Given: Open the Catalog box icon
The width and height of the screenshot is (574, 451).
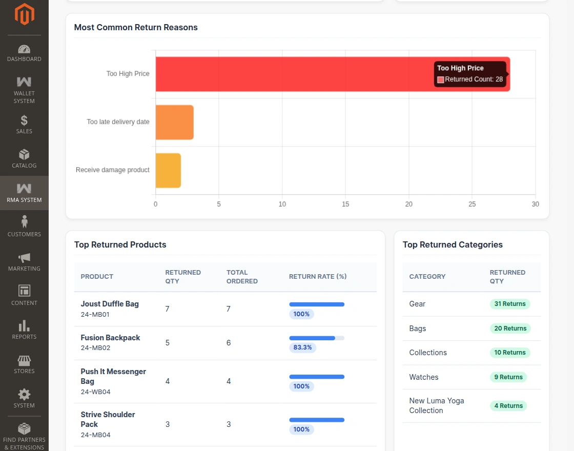Looking at the screenshot, I should click(24, 154).
